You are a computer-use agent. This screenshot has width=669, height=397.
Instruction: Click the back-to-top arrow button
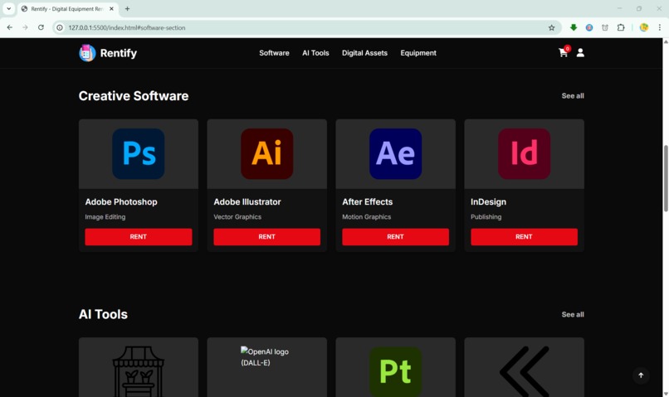641,375
